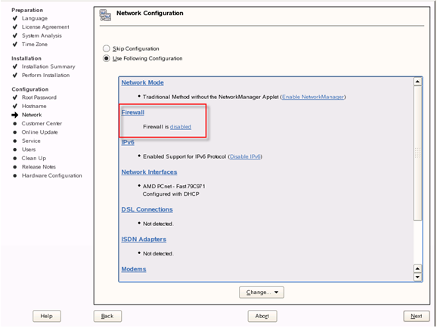Click the scrollbar up arrow at top
Image resolution: width=437 pixels, height=328 pixels.
click(x=417, y=82)
